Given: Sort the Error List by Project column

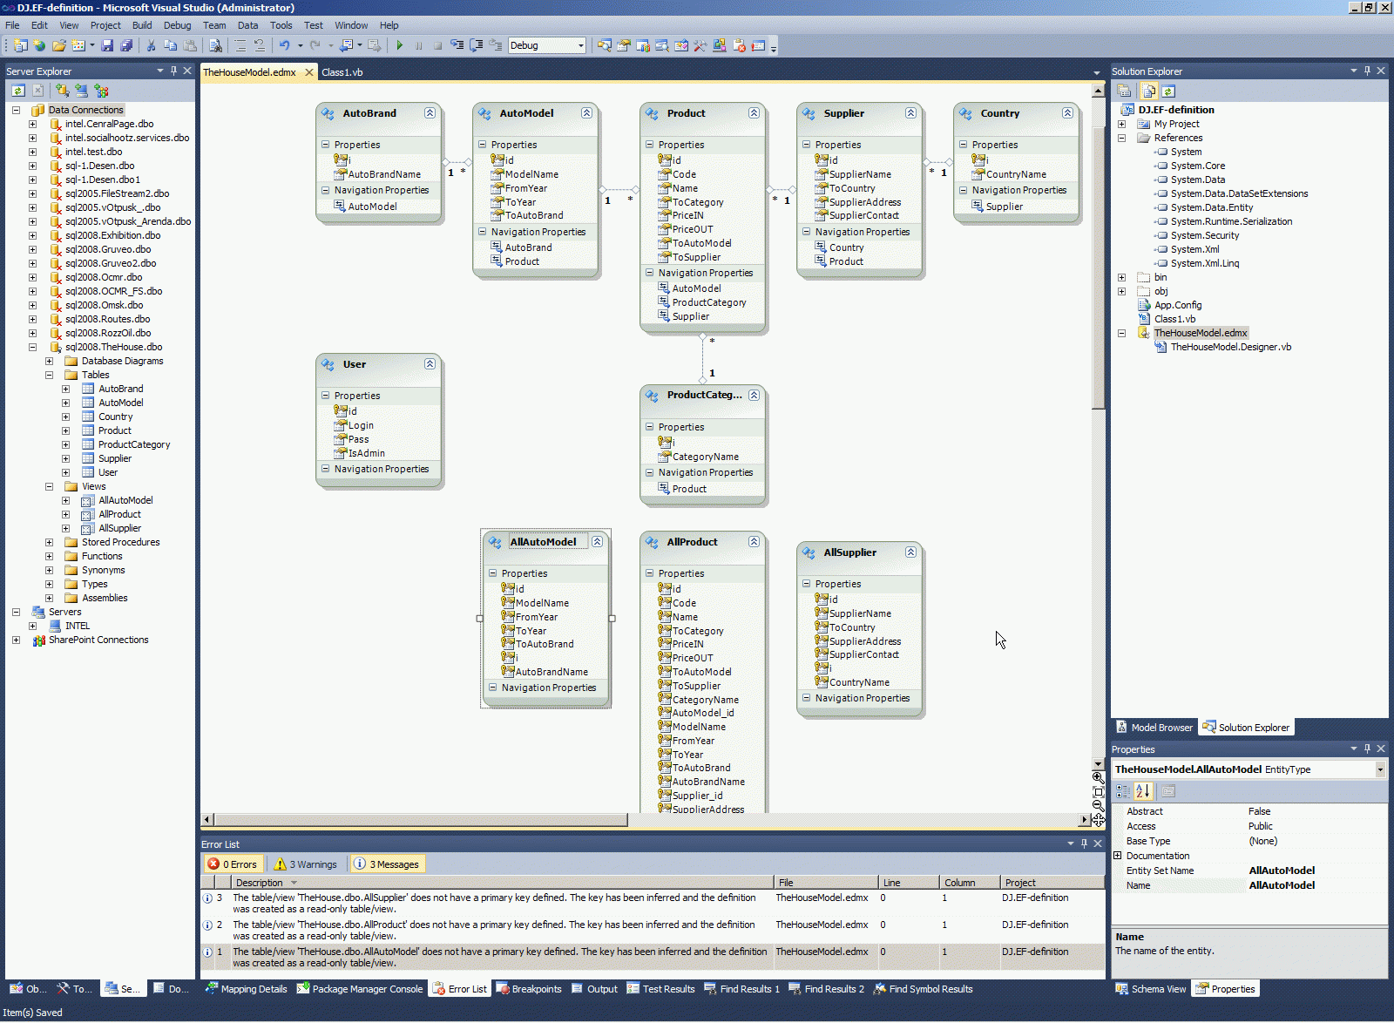Looking at the screenshot, I should (x=1052, y=883).
